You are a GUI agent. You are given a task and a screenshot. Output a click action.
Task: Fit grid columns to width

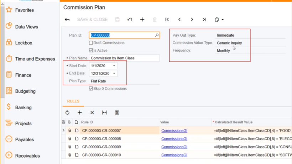click(x=105, y=112)
